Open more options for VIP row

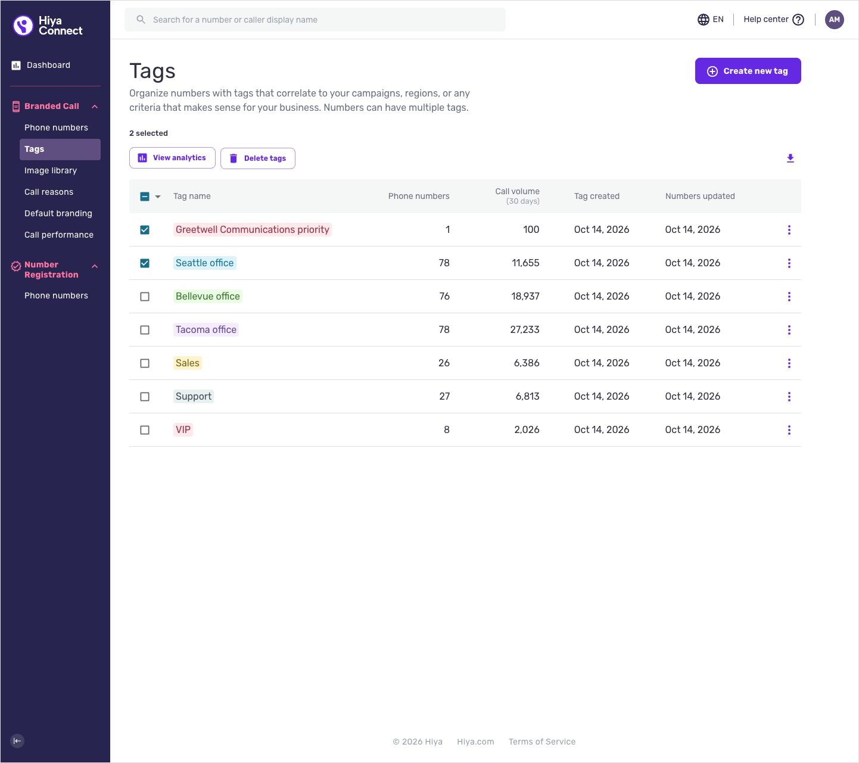(x=789, y=430)
